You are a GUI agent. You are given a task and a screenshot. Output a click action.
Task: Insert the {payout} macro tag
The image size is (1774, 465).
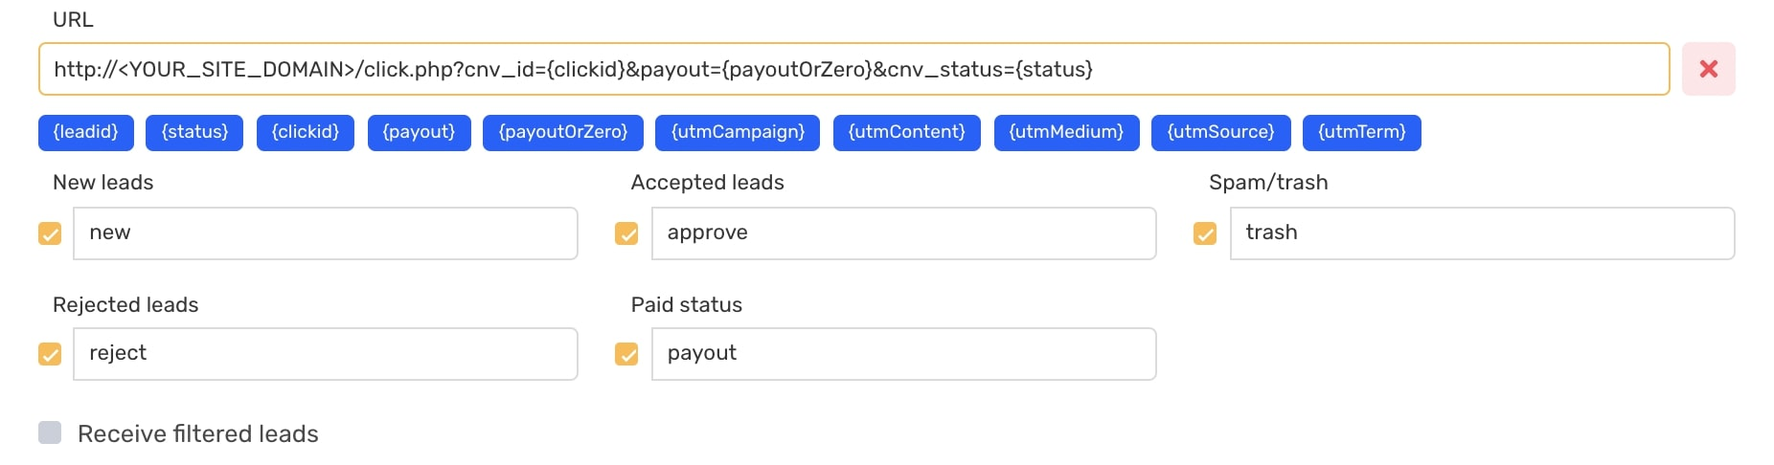419,132
